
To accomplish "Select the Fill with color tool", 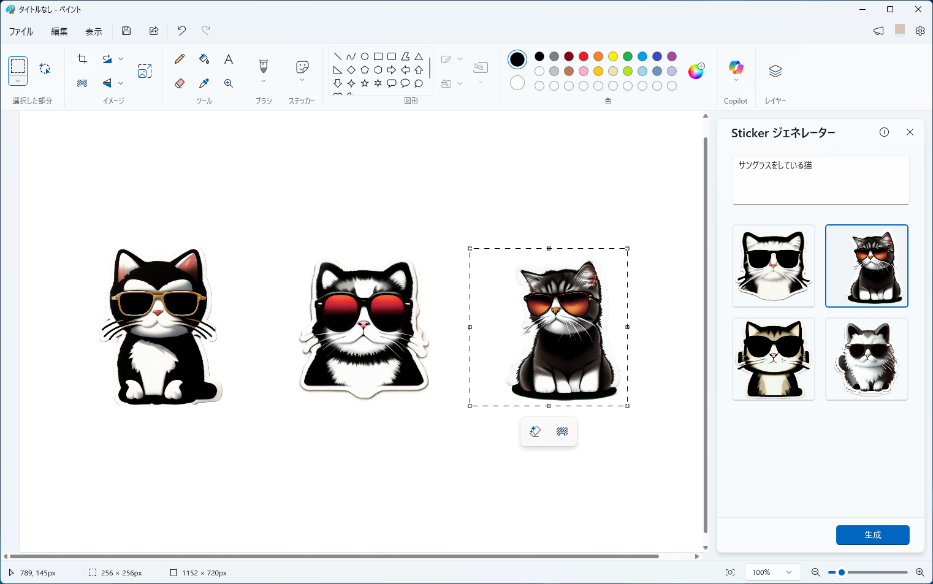I will pos(204,59).
